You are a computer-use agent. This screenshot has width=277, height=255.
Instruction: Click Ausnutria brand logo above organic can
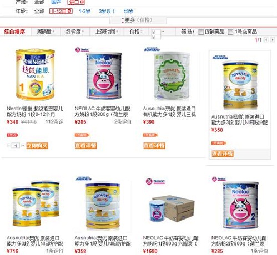[x=152, y=49]
